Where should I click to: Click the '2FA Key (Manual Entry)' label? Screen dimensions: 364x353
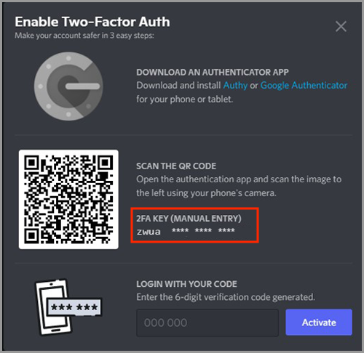tap(189, 219)
